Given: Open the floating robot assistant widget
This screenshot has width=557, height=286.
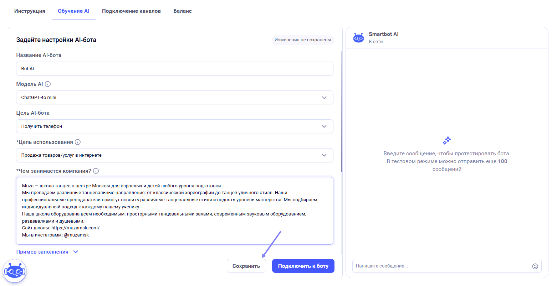Looking at the screenshot, I should pyautogui.click(x=15, y=271).
